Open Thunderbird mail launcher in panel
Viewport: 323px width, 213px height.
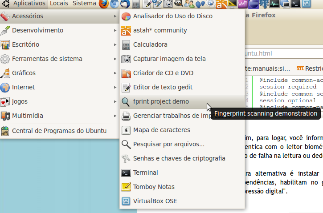tap(125, 4)
